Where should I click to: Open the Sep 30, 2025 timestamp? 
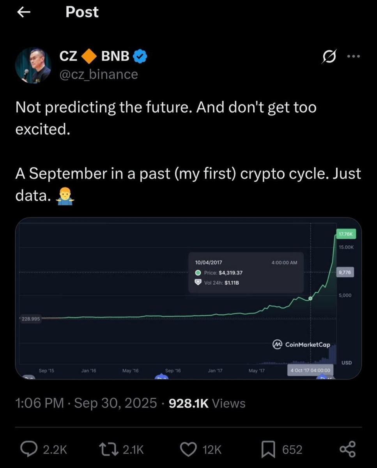[x=115, y=403]
